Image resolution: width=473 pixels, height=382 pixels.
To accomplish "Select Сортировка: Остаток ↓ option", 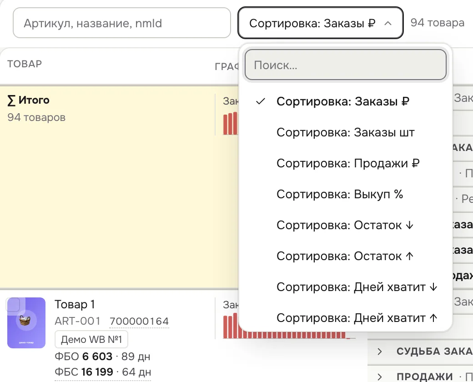I will [x=345, y=225].
